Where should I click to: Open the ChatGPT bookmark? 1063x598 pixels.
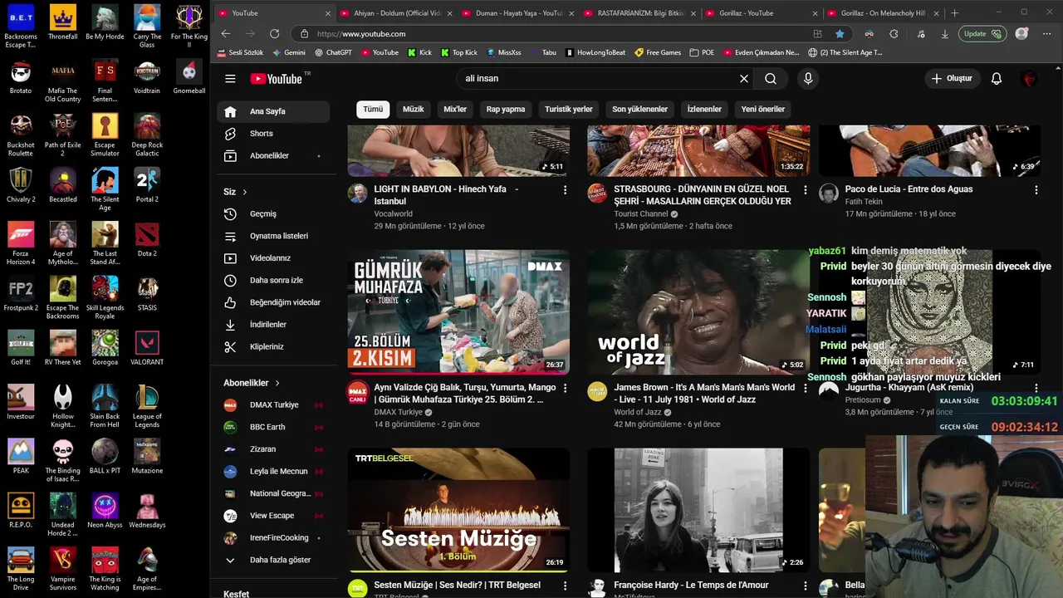click(x=334, y=52)
